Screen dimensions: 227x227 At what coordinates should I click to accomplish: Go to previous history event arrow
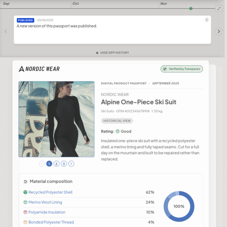click(6, 31)
